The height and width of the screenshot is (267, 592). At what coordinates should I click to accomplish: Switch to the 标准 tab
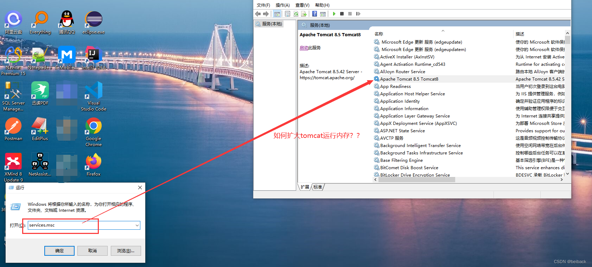[318, 187]
